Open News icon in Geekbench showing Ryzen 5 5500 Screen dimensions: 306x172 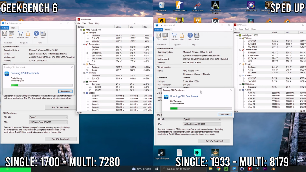(197, 36)
